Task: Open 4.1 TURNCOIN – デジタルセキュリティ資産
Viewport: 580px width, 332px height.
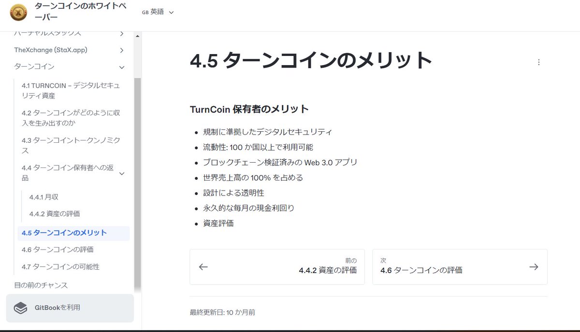Action: point(72,91)
